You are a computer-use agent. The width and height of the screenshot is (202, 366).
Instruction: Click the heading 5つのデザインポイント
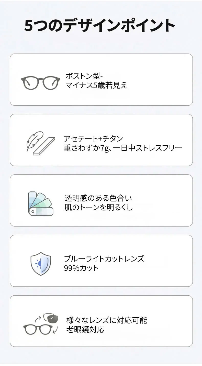[100, 26]
